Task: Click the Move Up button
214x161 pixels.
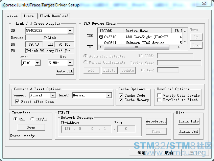Action: (x=196, y=37)
